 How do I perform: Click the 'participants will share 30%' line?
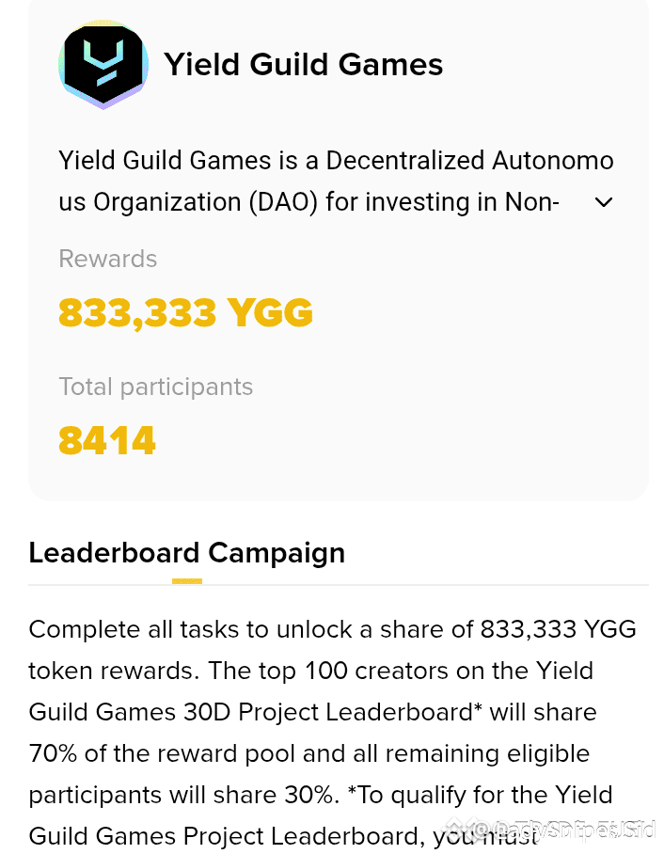[321, 795]
